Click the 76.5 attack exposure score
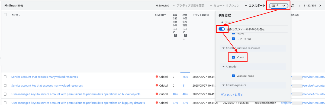The image size is (325, 105). pyautogui.click(x=185, y=77)
